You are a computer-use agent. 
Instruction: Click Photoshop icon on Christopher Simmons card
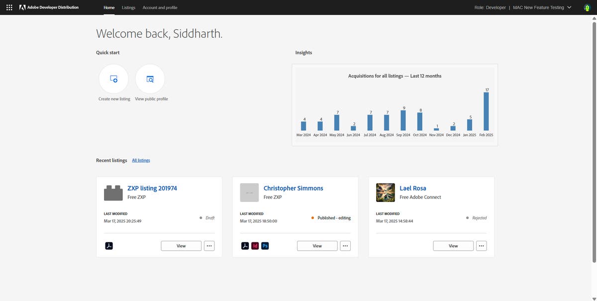coord(265,246)
